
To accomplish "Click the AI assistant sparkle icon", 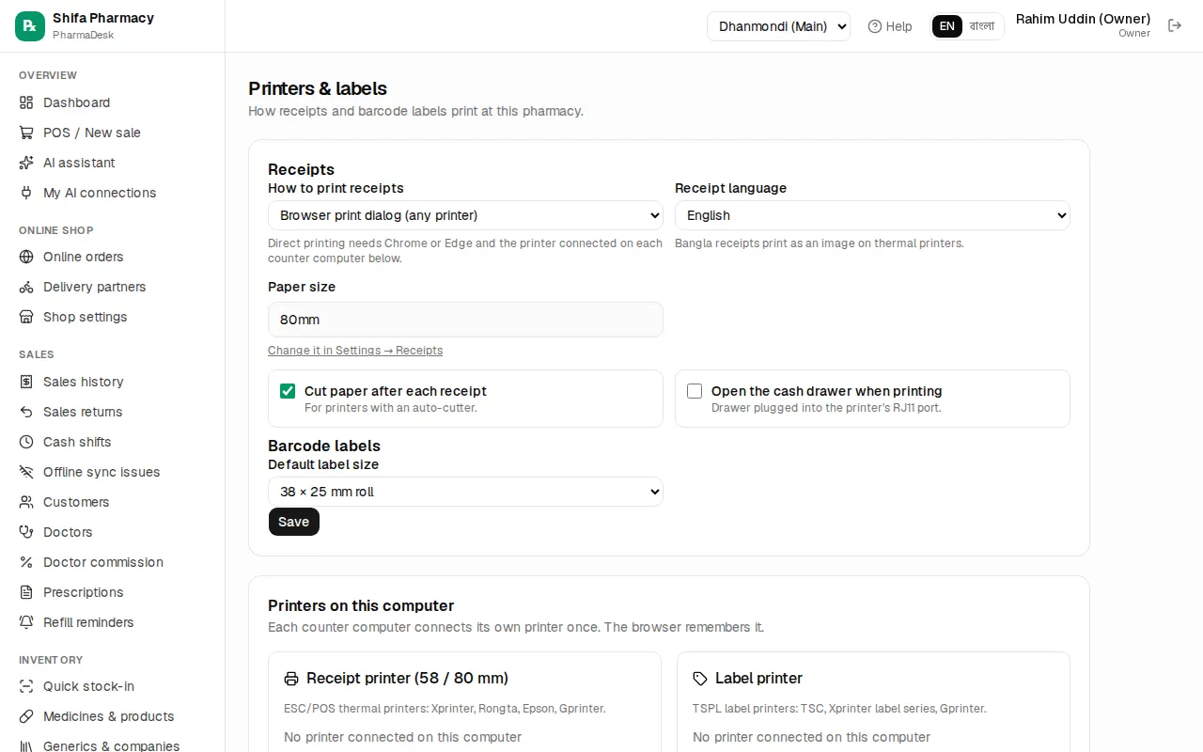I will [x=26, y=163].
